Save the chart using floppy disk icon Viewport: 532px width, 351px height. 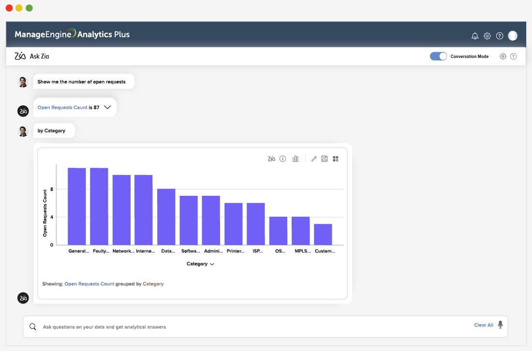(x=325, y=159)
